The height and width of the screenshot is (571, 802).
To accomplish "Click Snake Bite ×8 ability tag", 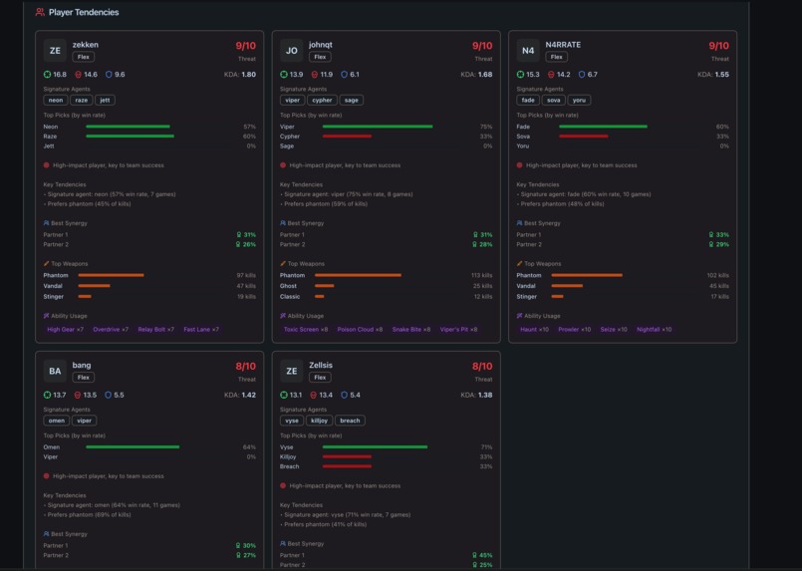I will point(411,330).
